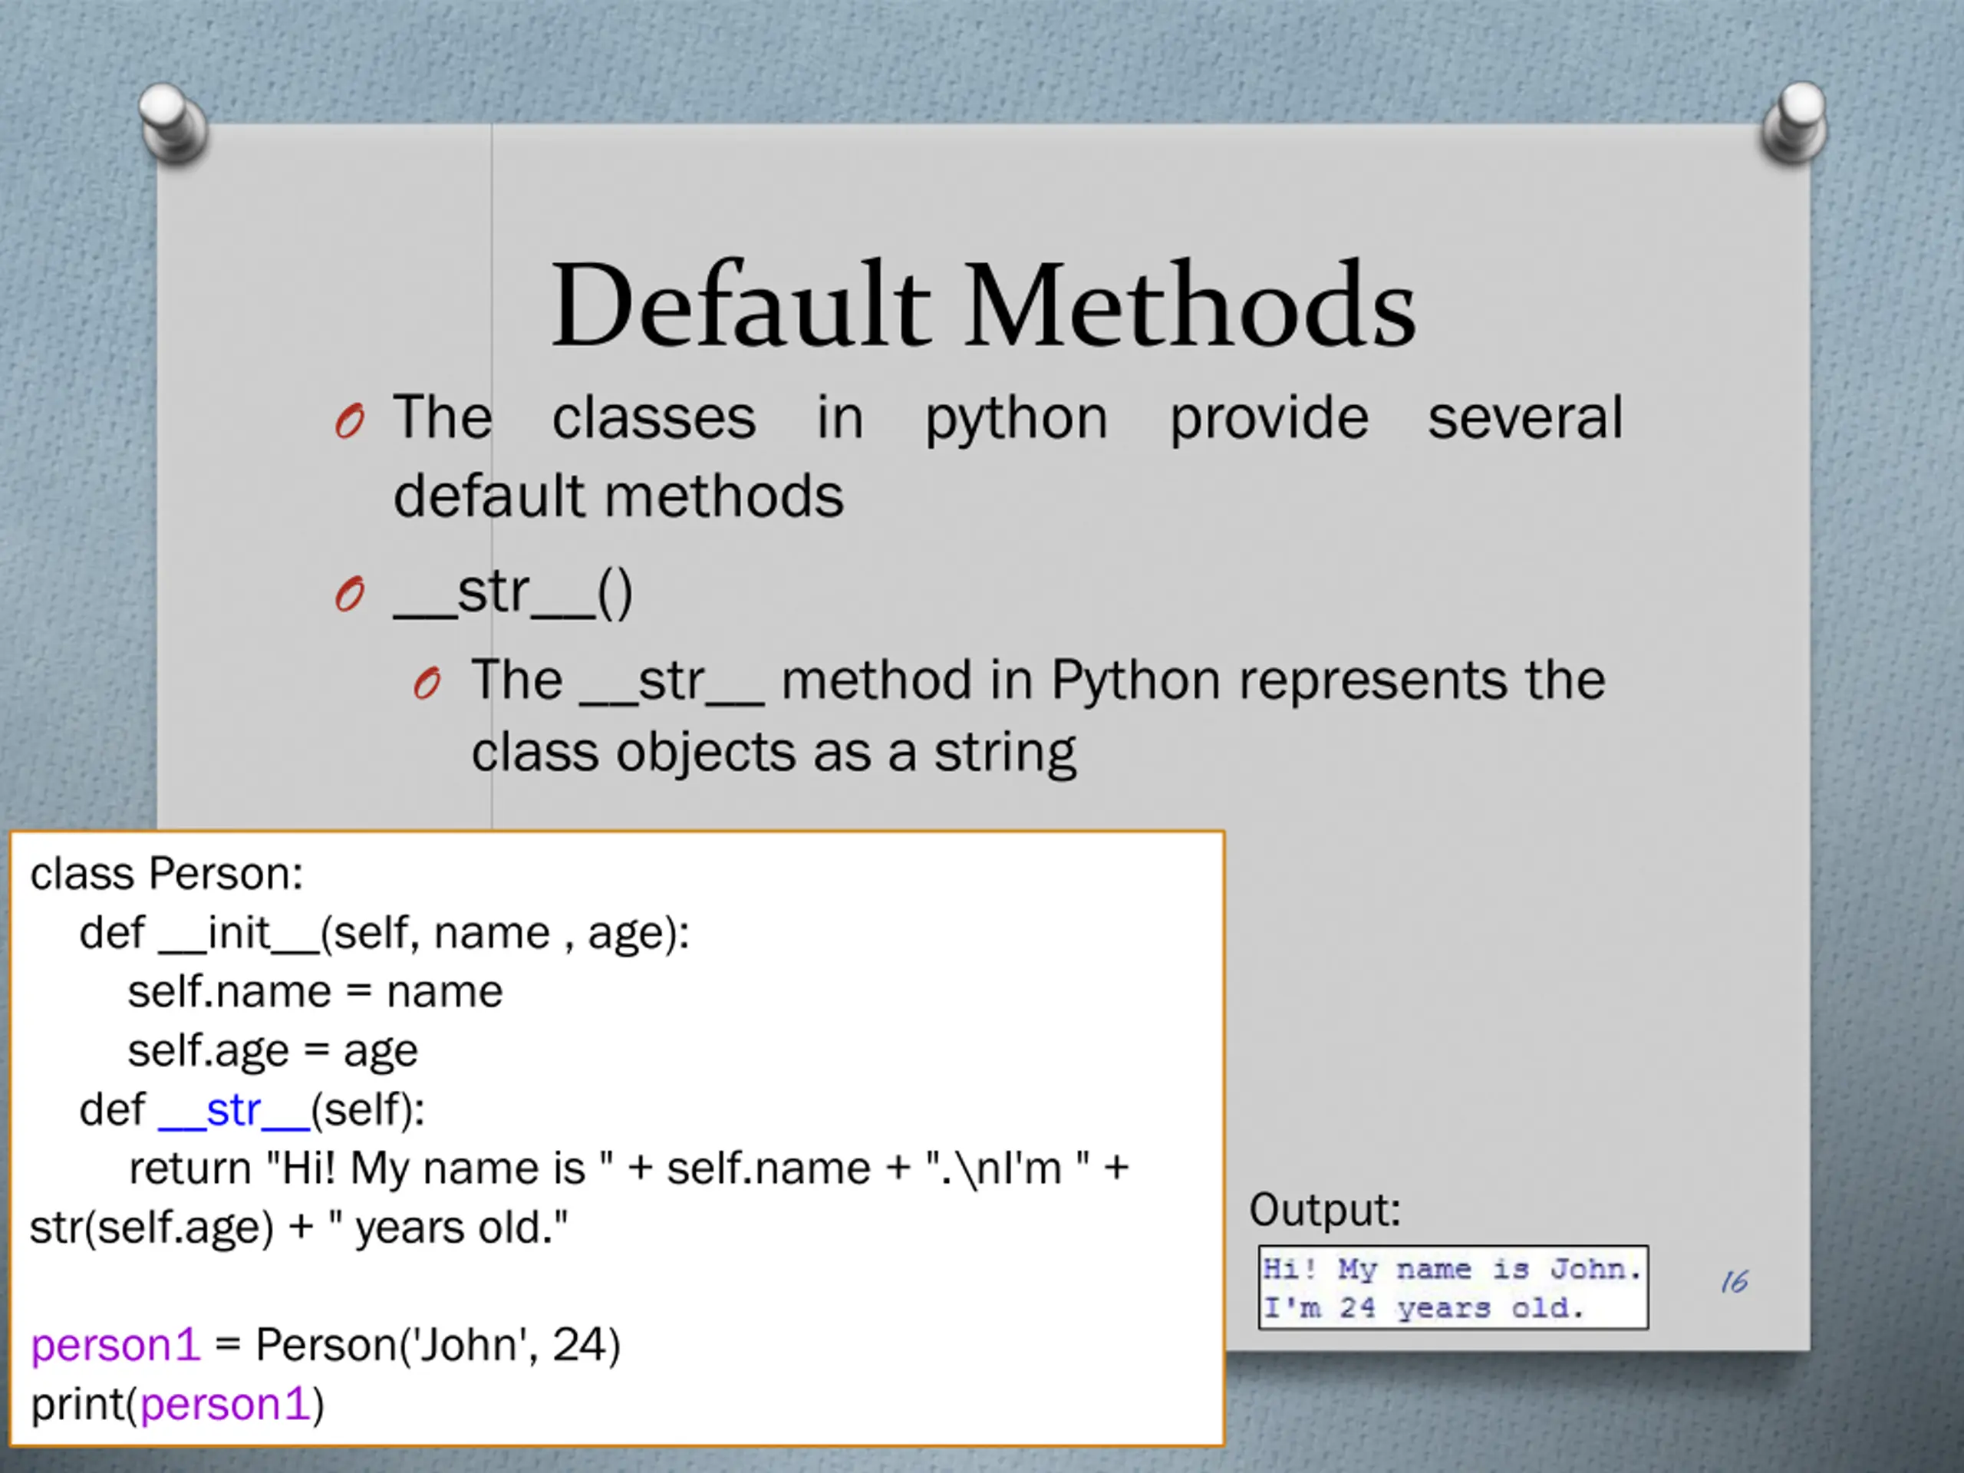Click the line 'self.name = name'
1964x1473 pixels.
[x=315, y=992]
